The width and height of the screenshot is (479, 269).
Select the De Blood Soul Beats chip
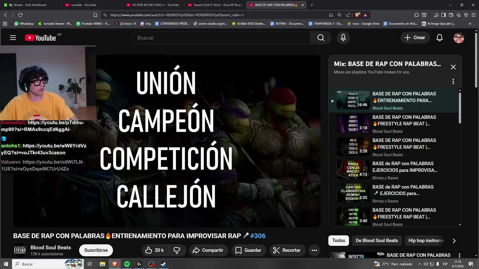click(x=377, y=241)
